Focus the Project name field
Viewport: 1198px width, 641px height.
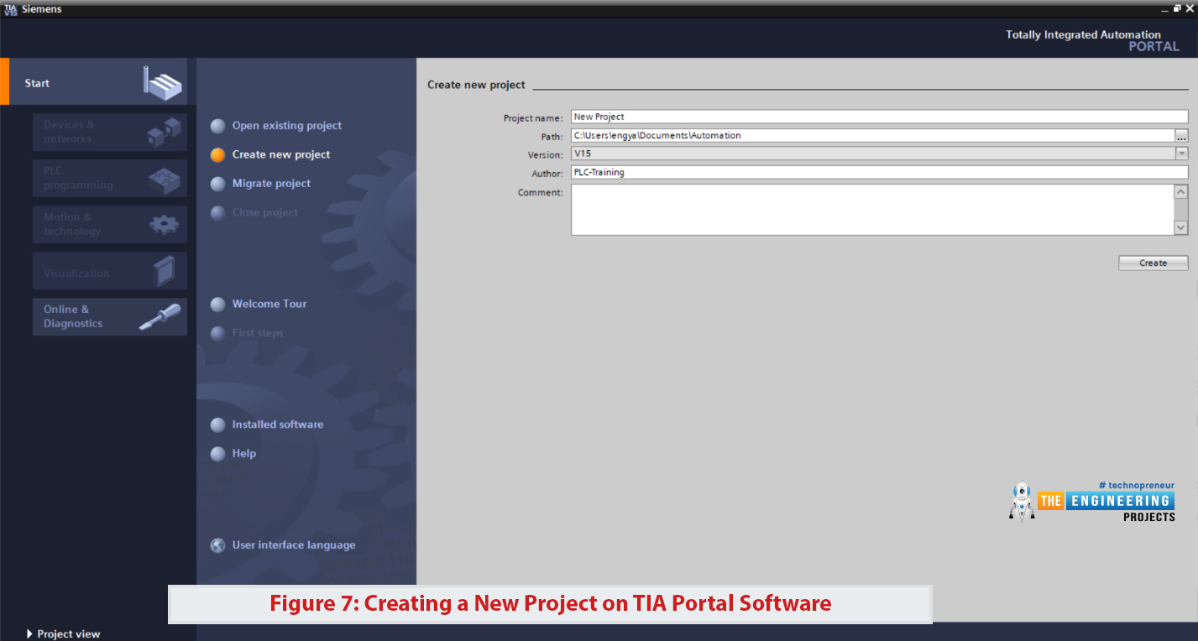(x=879, y=117)
